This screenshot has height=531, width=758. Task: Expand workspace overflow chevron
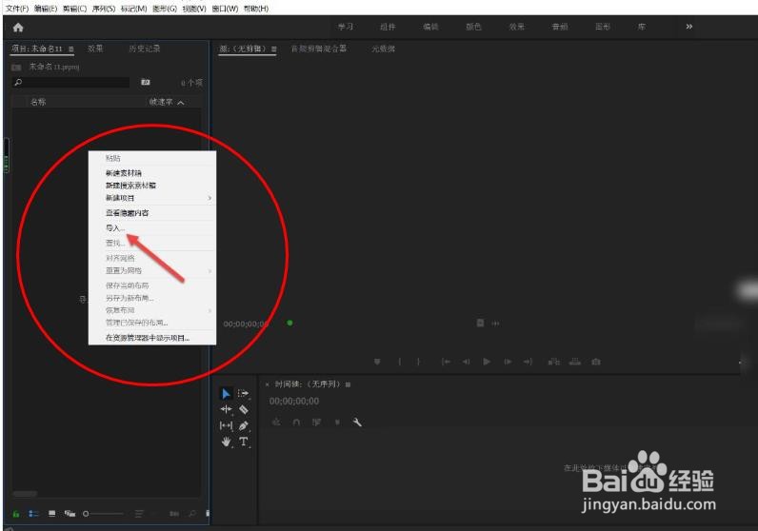coord(688,27)
